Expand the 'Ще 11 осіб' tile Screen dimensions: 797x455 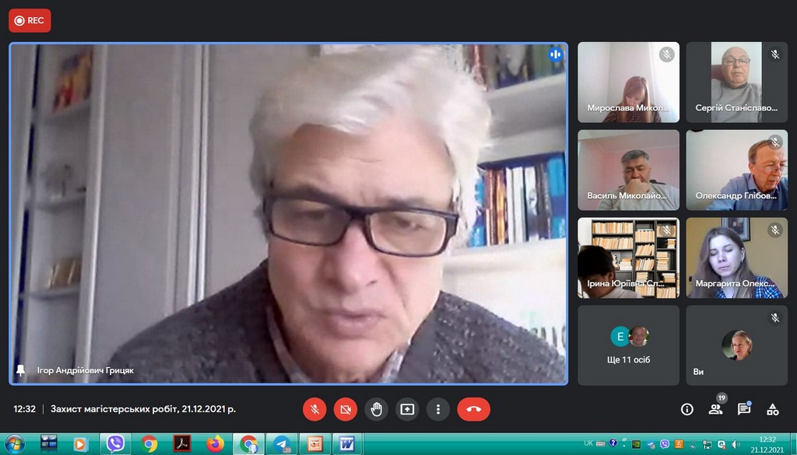(x=628, y=345)
